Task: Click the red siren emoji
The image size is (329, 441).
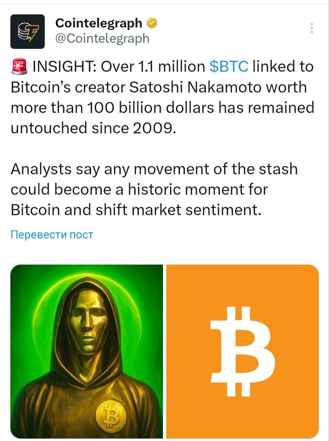Action: click(x=19, y=66)
